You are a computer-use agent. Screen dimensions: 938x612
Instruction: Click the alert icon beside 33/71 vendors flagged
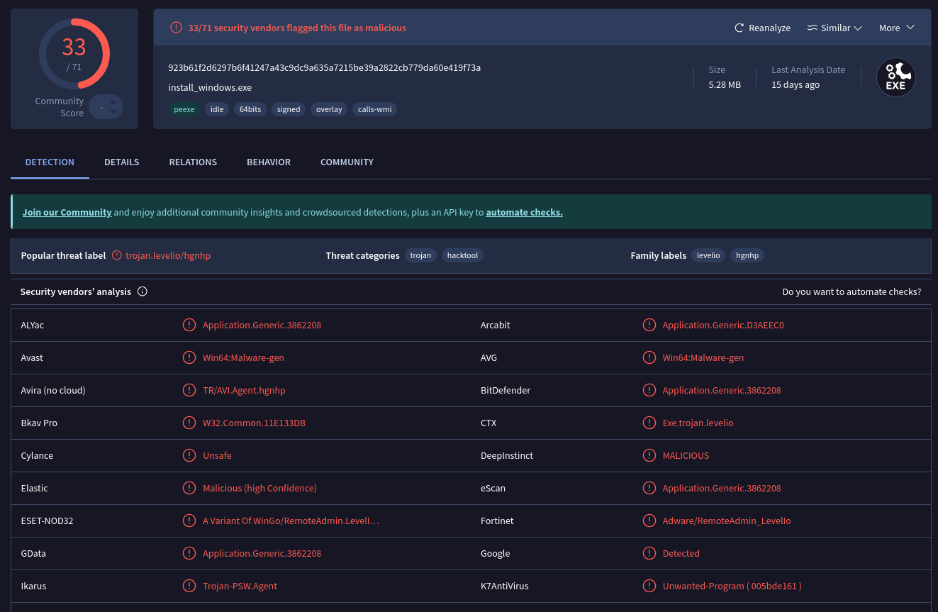tap(176, 28)
